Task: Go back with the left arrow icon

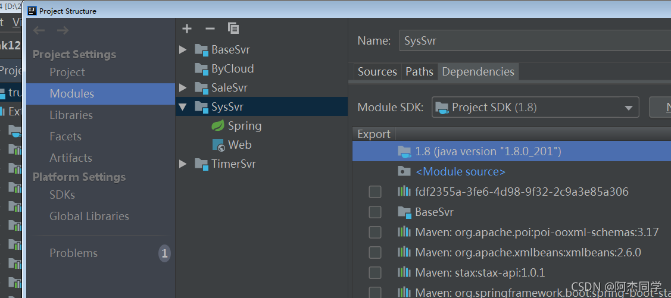Action: tap(39, 30)
